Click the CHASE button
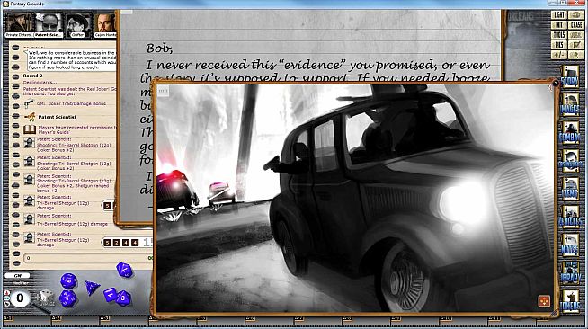588x329 pixels. tap(576, 25)
